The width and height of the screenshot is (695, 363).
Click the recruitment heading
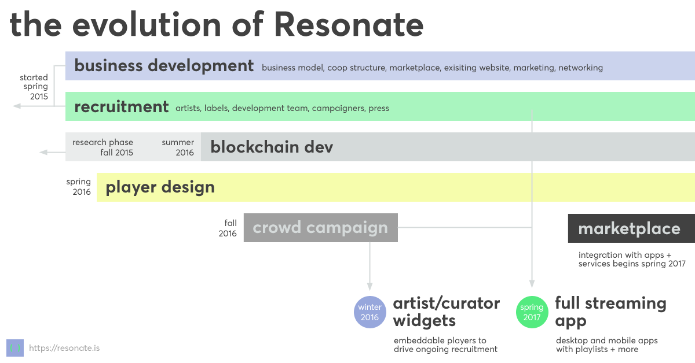pyautogui.click(x=121, y=107)
